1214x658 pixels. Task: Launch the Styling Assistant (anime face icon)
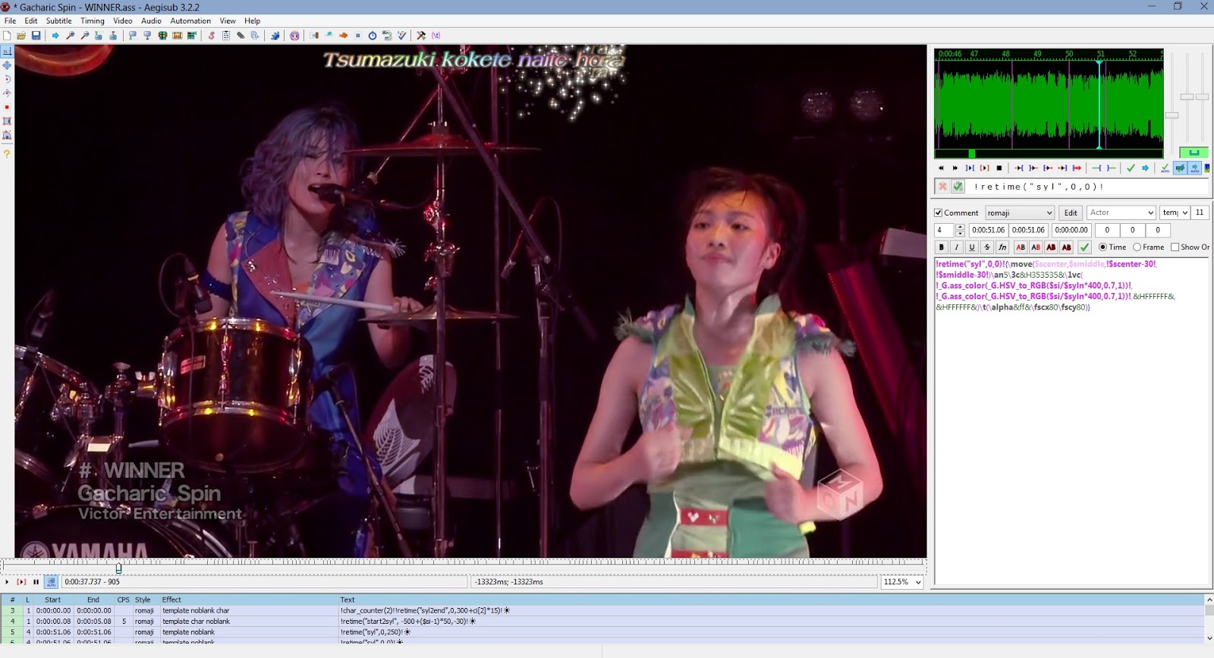pos(294,36)
